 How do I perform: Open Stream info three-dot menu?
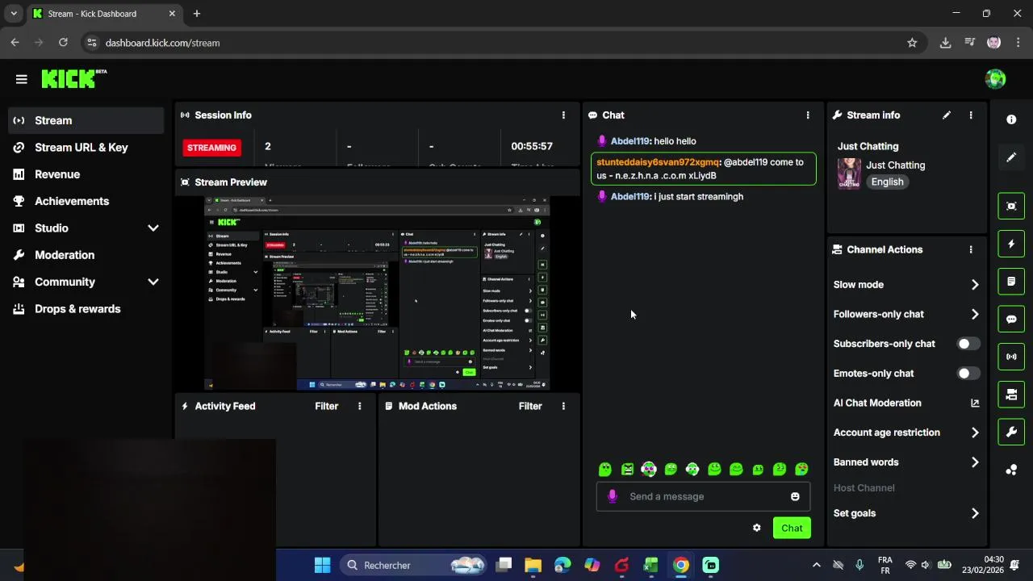point(971,115)
